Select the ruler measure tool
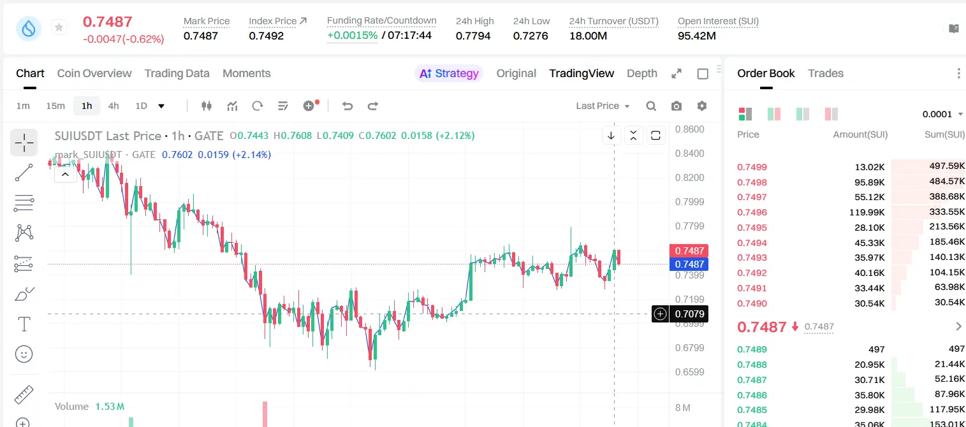This screenshot has width=966, height=427. coord(24,394)
